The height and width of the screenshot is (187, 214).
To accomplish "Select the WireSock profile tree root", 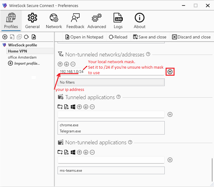I will coord(23,45).
